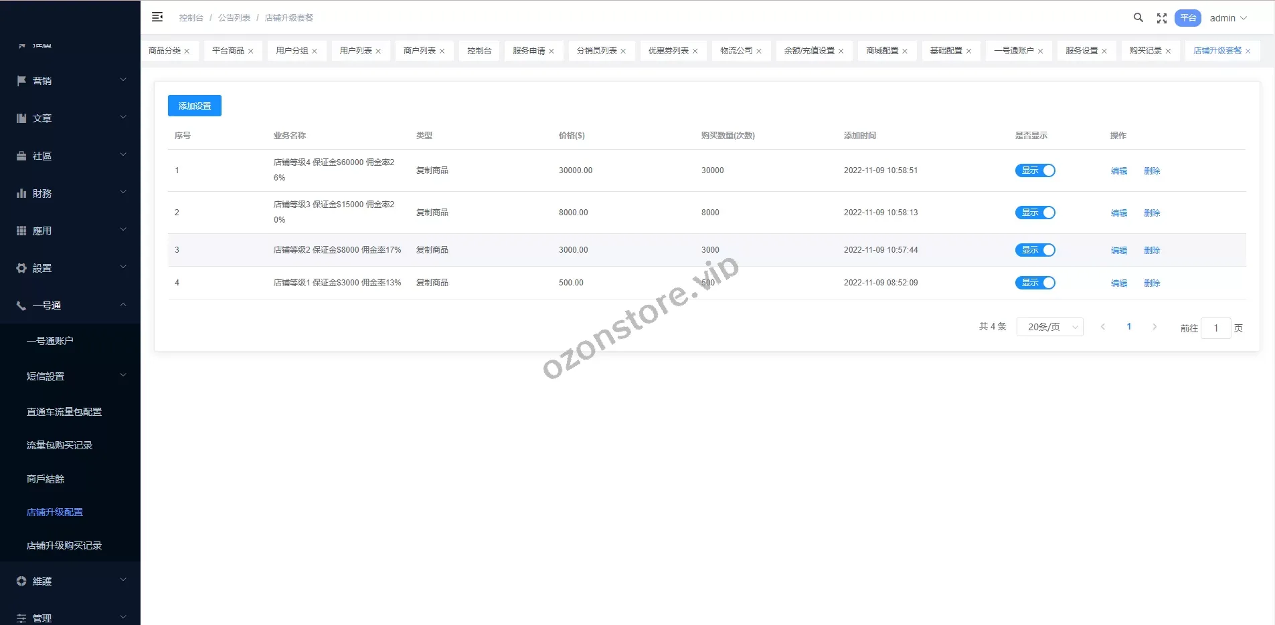Click the 添加设置 button

[x=194, y=105]
